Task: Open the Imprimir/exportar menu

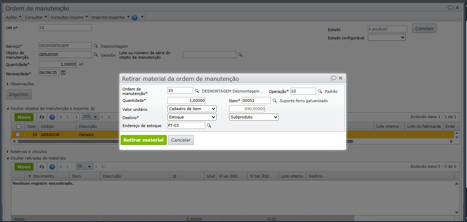Action: click(111, 17)
